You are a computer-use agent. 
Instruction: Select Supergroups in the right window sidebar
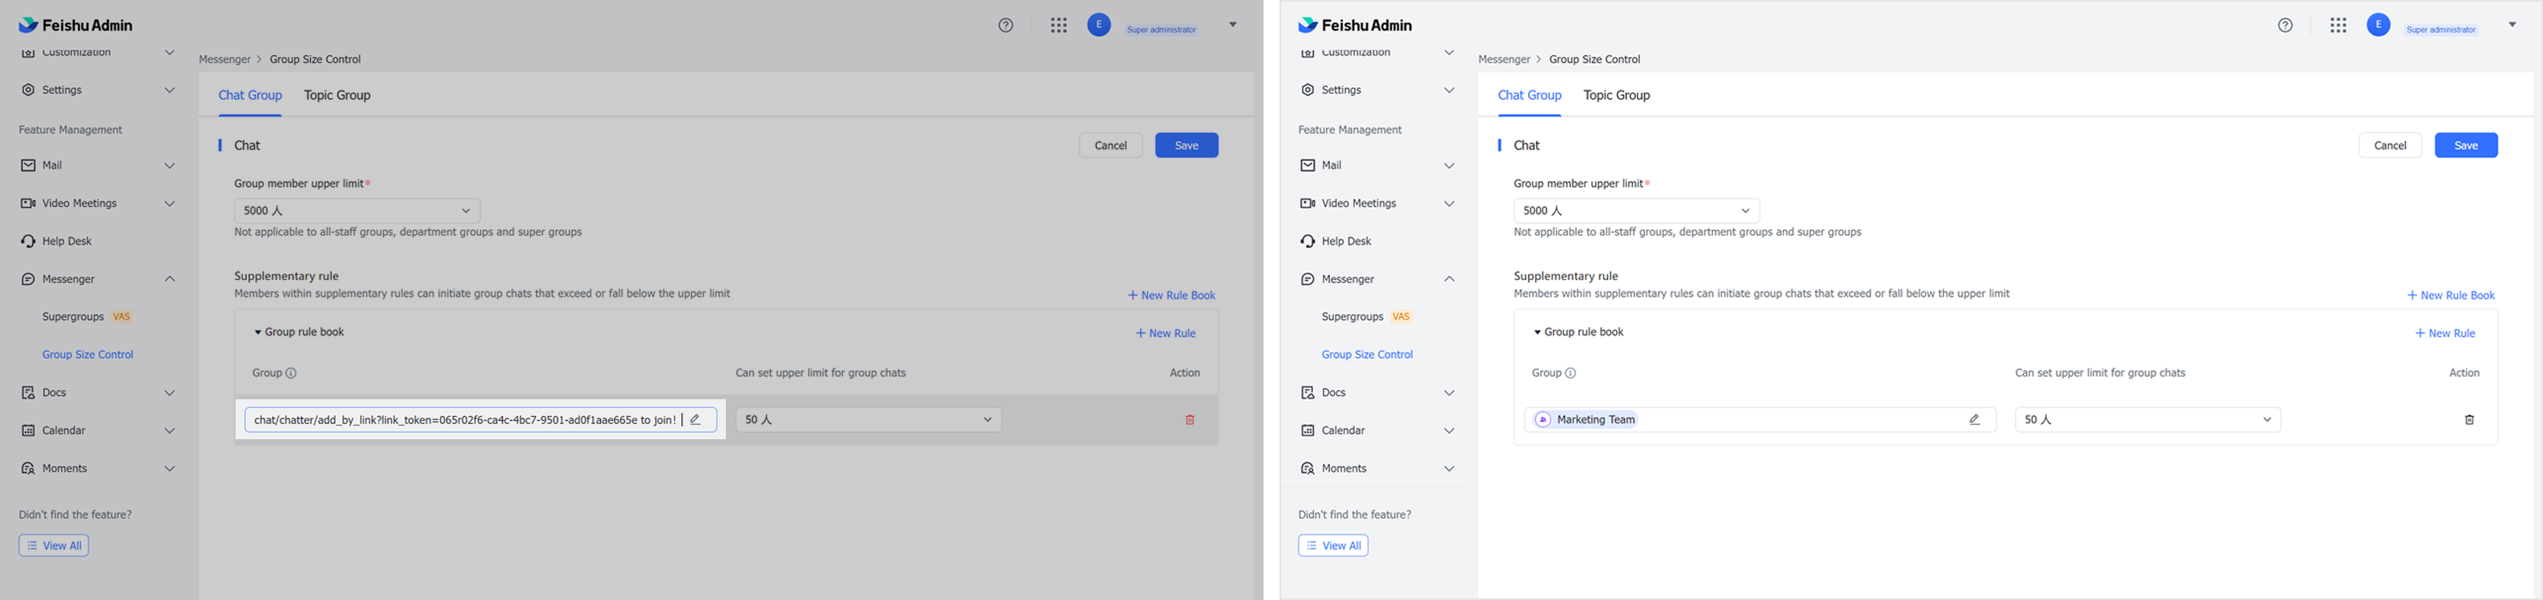click(x=1352, y=318)
